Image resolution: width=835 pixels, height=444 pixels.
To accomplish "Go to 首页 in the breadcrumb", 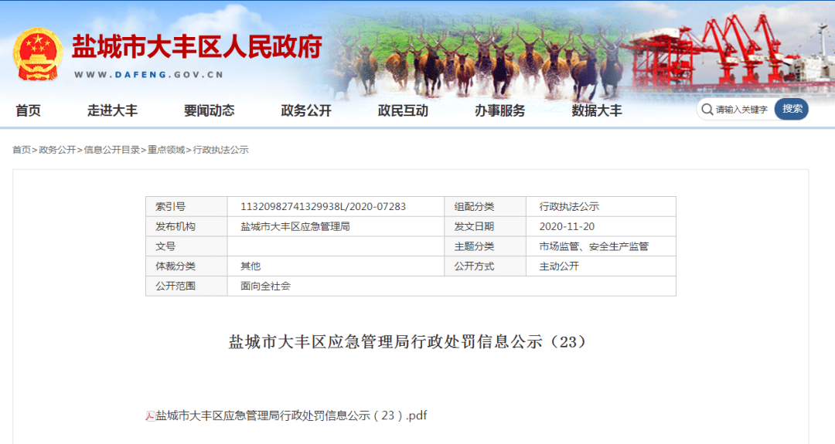I will coord(22,150).
